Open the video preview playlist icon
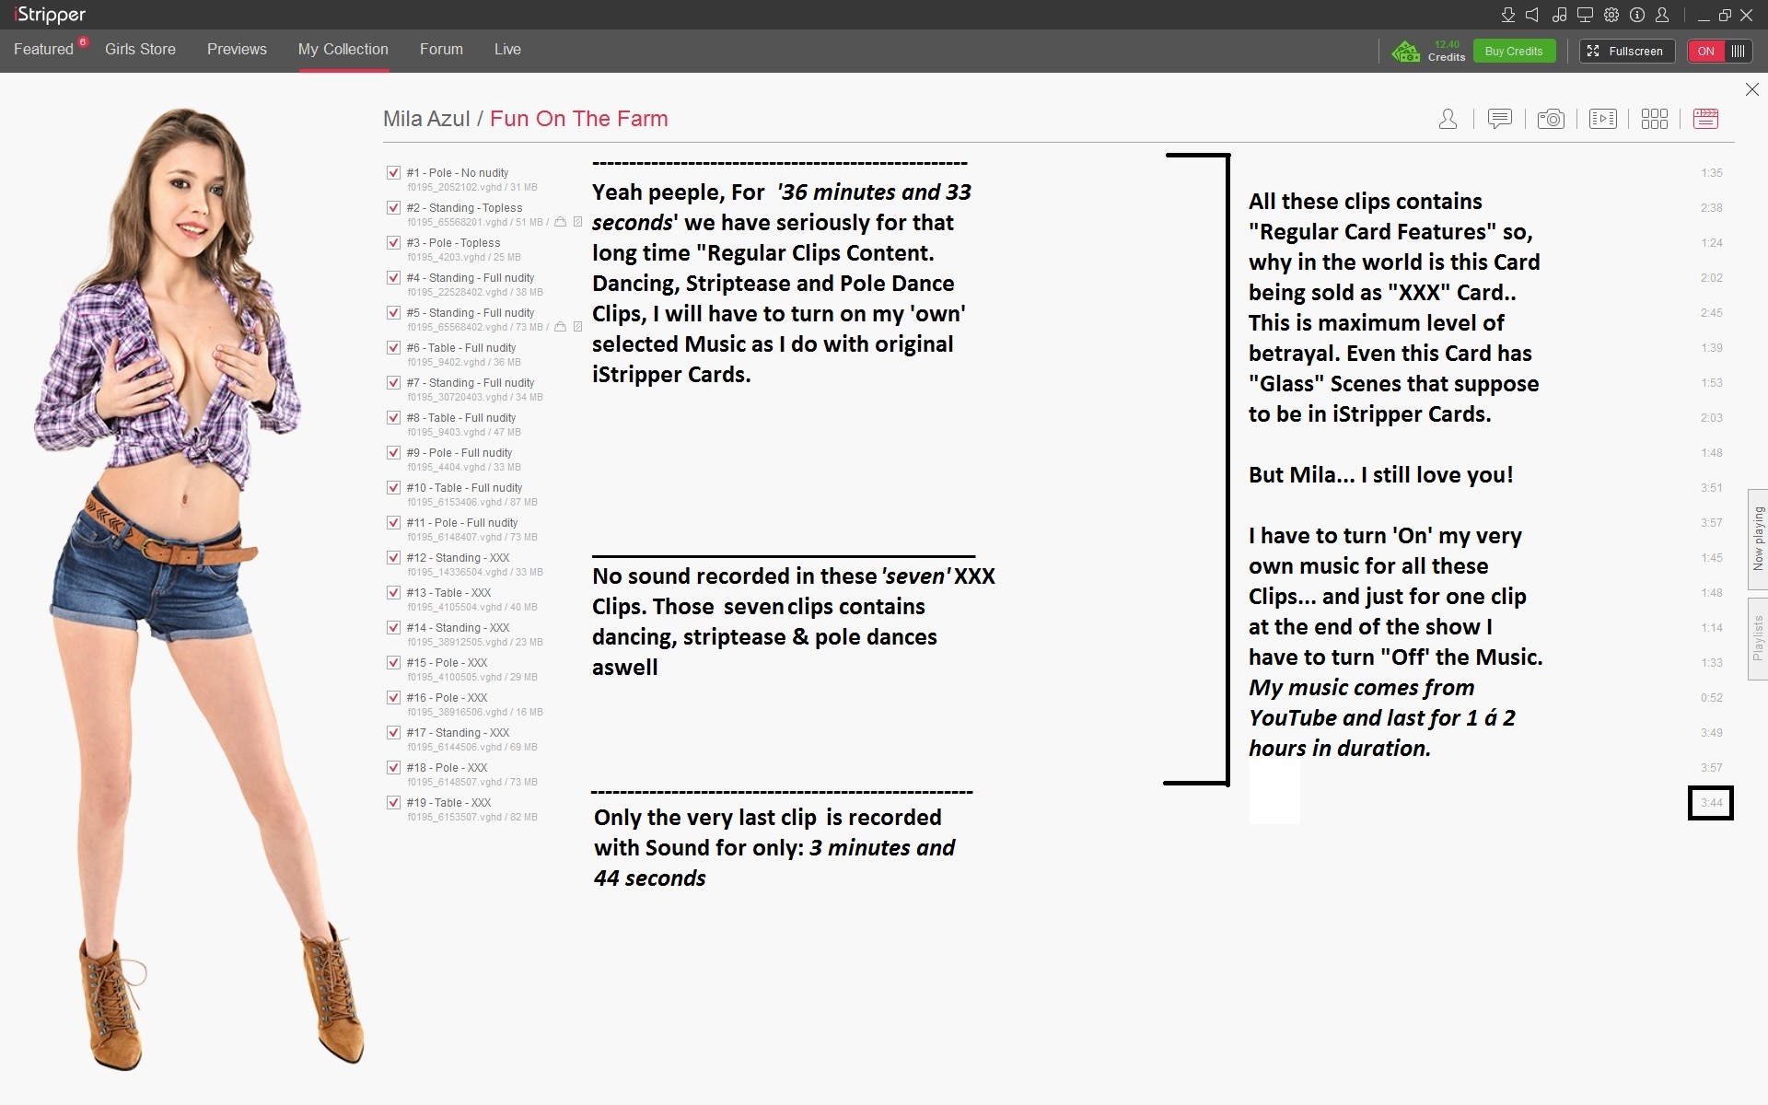The width and height of the screenshot is (1768, 1105). (x=1602, y=119)
